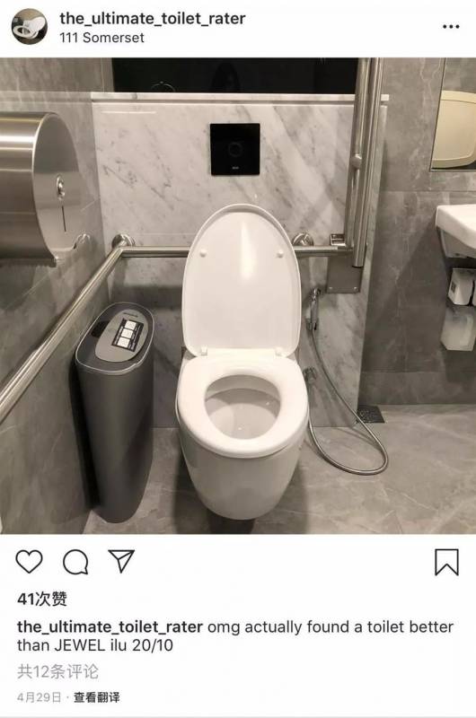Click 查看翻译 to see translation
Screen dimensions: 476x718
[97, 697]
